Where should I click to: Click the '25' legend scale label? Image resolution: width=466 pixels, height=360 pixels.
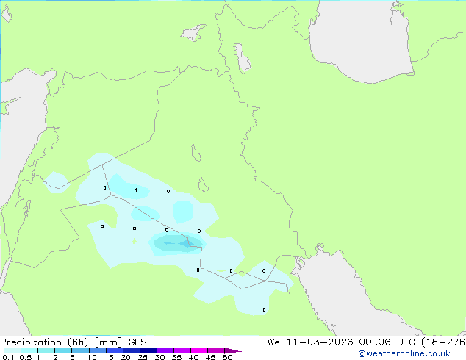(143, 357)
